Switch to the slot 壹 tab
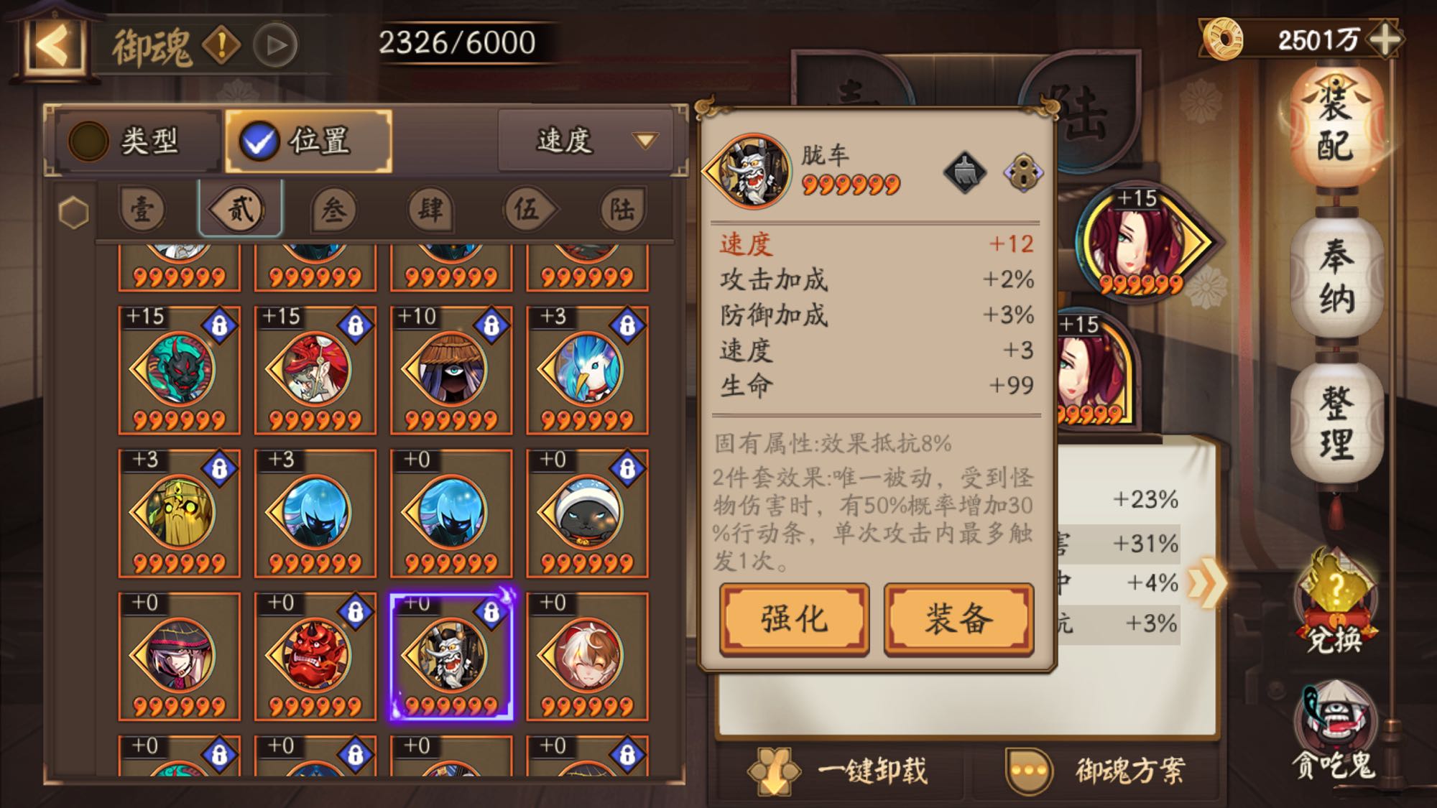The image size is (1437, 808). [x=142, y=210]
